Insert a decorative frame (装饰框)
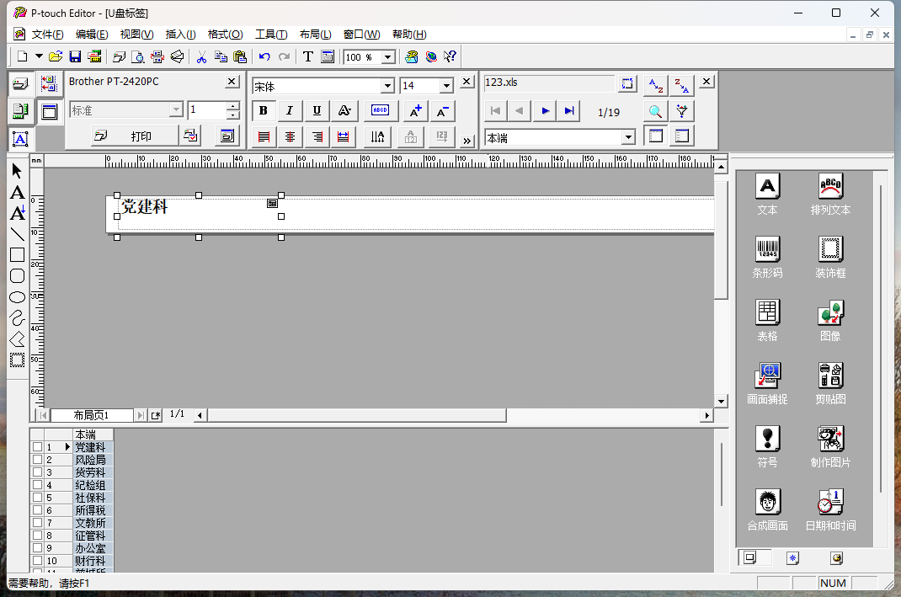Screen dimensions: 901x597 [830, 248]
